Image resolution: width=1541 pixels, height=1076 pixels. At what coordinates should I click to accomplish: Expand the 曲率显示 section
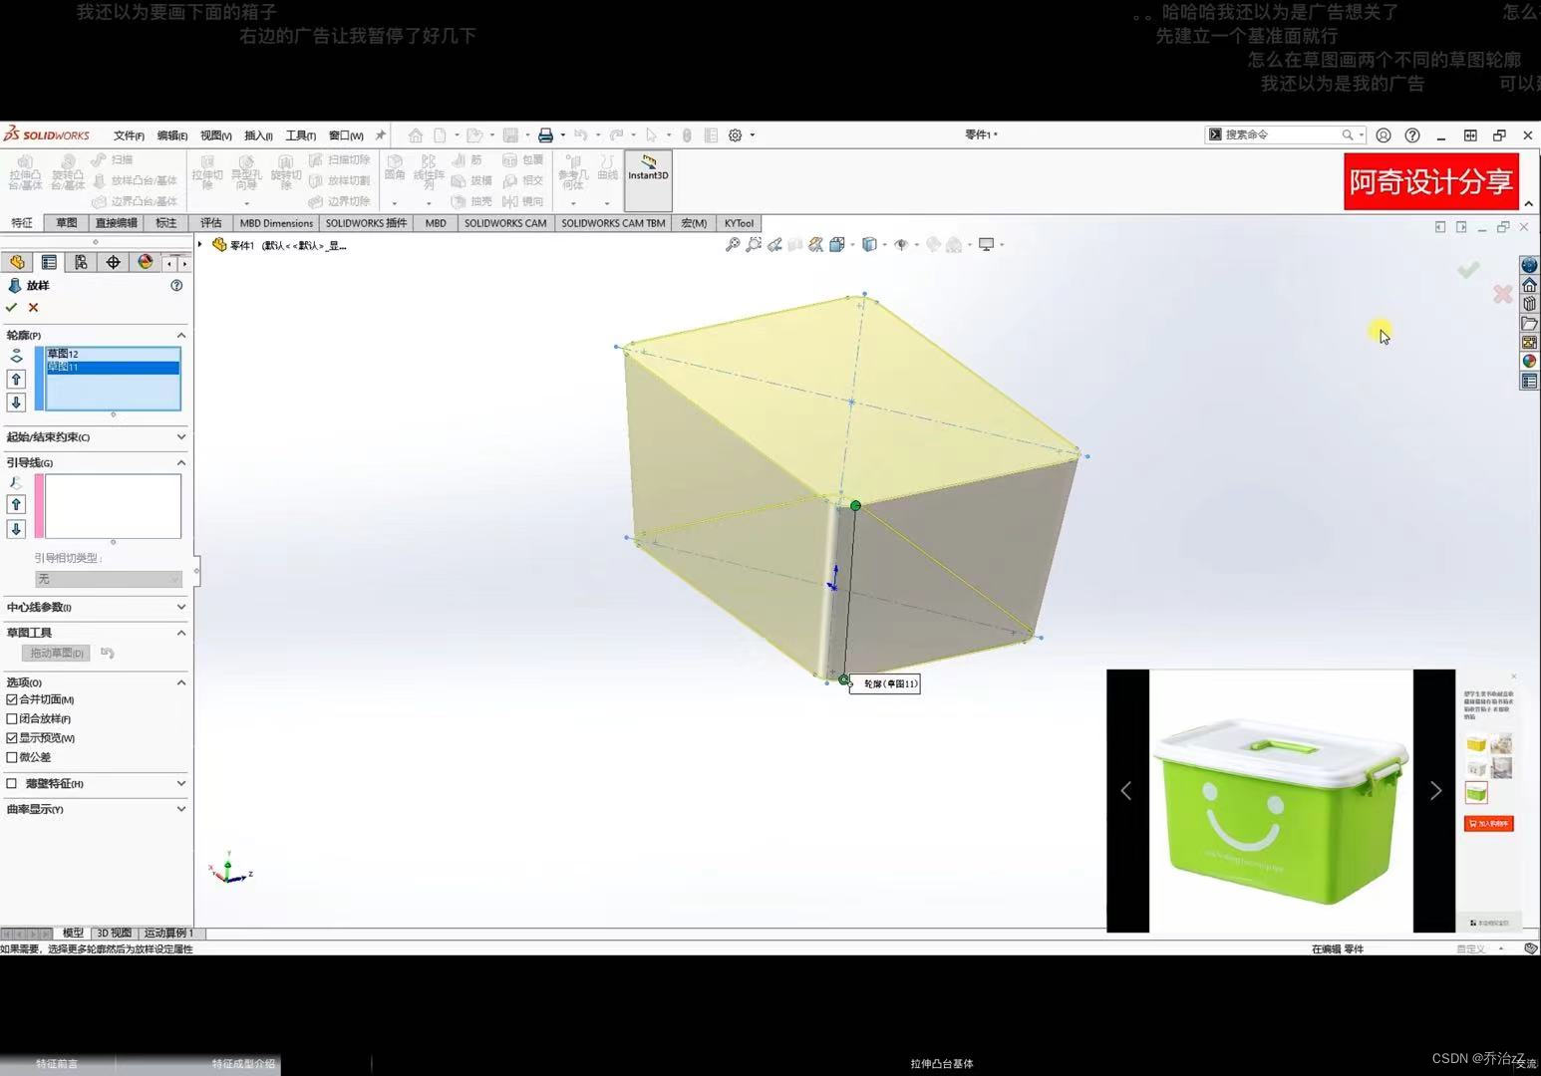[180, 809]
